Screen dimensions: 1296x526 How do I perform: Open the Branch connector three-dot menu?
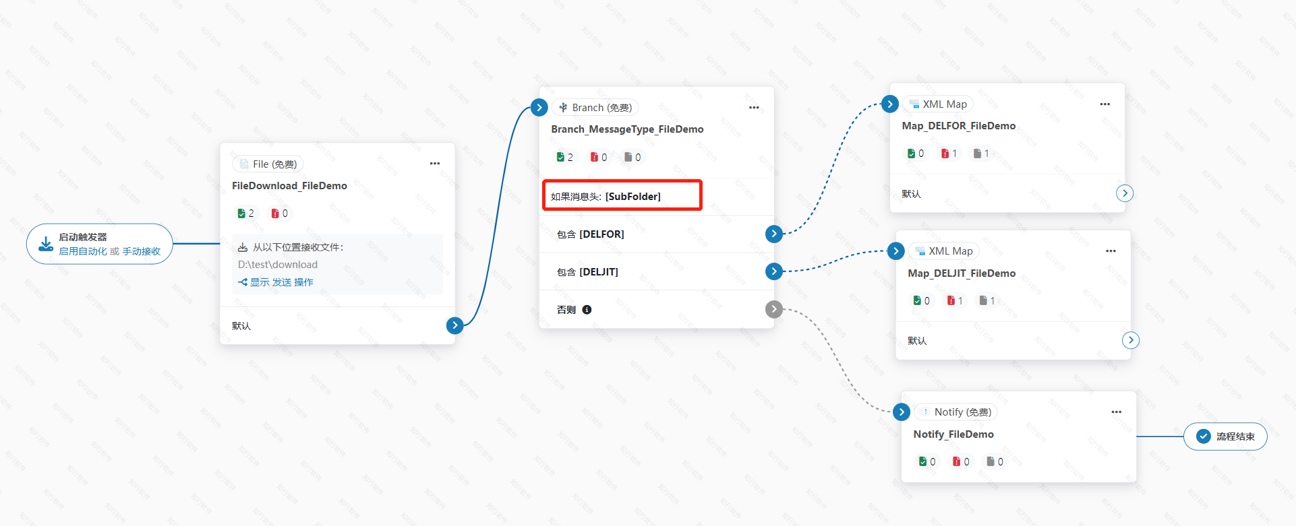tap(754, 108)
